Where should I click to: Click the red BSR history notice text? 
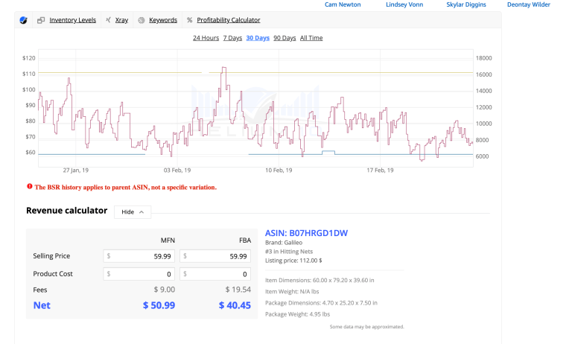pos(125,188)
